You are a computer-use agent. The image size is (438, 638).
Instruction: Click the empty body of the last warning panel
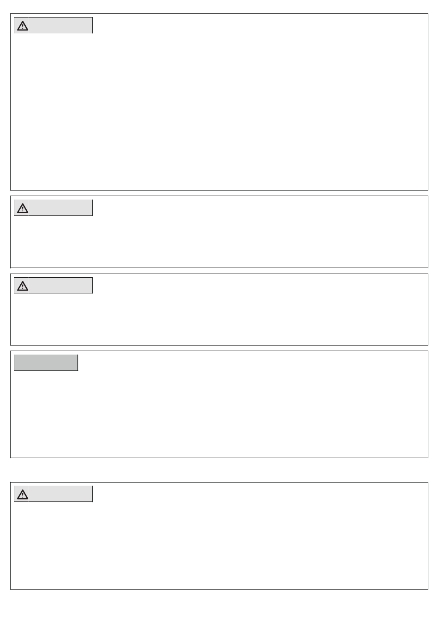click(219, 545)
